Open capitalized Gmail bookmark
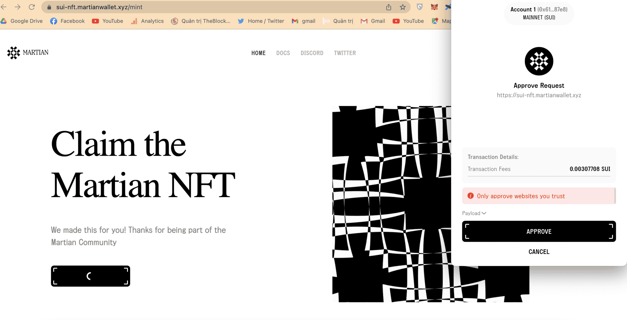 click(373, 21)
